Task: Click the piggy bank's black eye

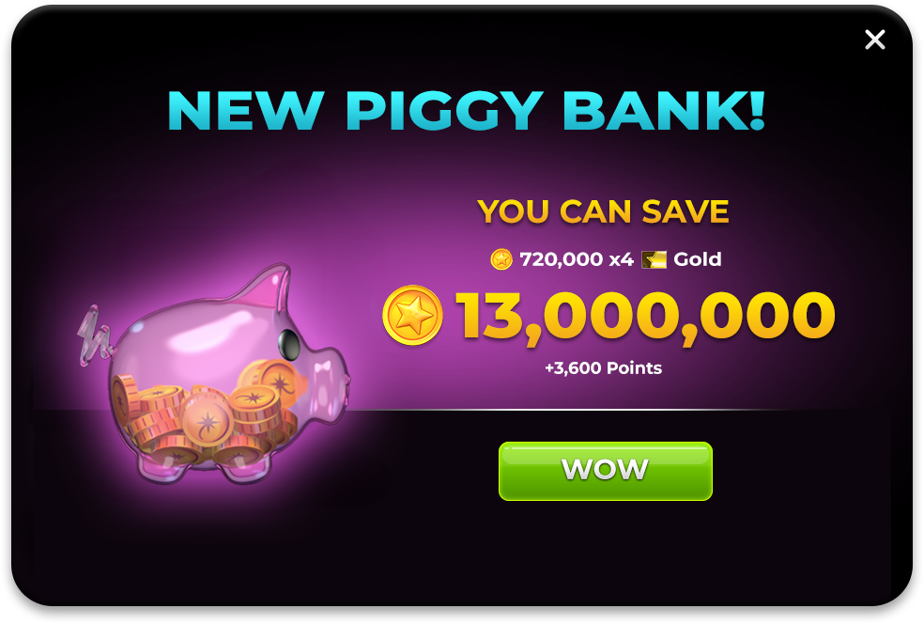Action: click(x=289, y=343)
